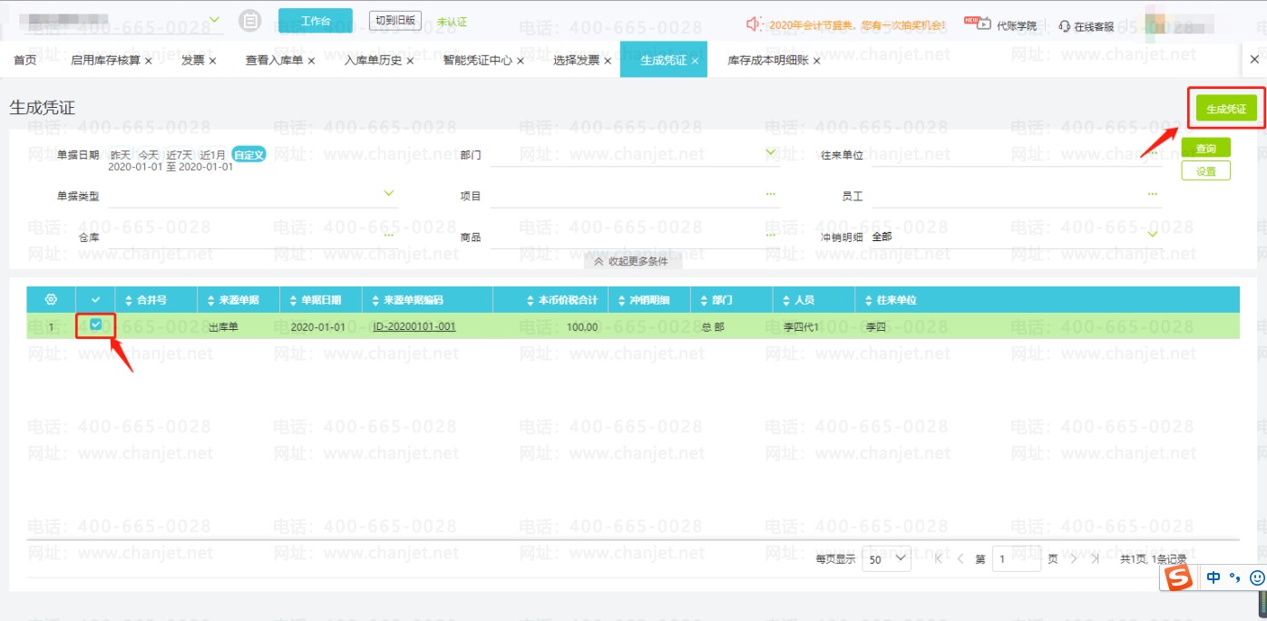
Task: Expand the 单据类型 dropdown
Action: (x=388, y=194)
